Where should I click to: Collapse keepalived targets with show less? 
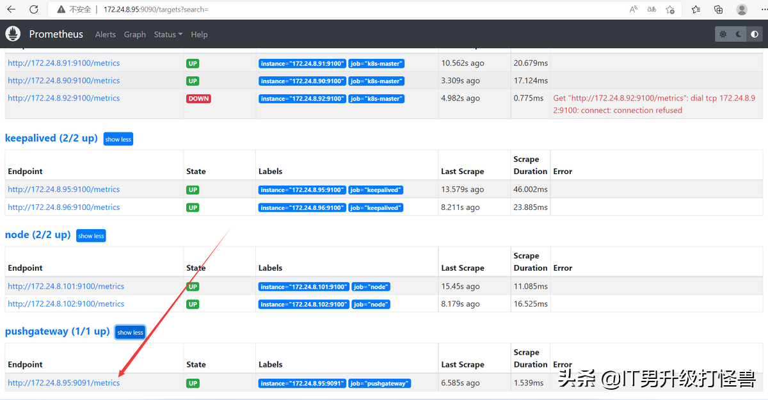118,140
